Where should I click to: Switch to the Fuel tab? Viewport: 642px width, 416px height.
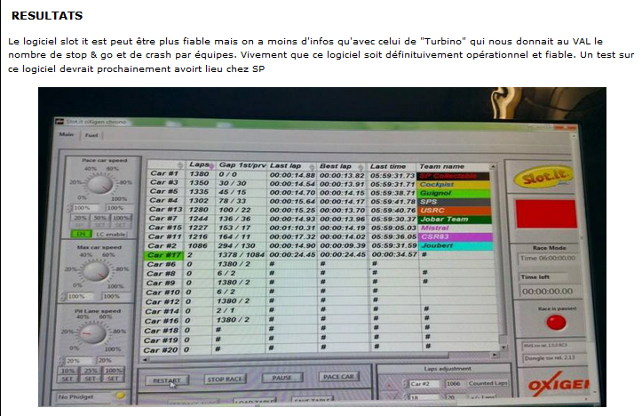pyautogui.click(x=91, y=135)
